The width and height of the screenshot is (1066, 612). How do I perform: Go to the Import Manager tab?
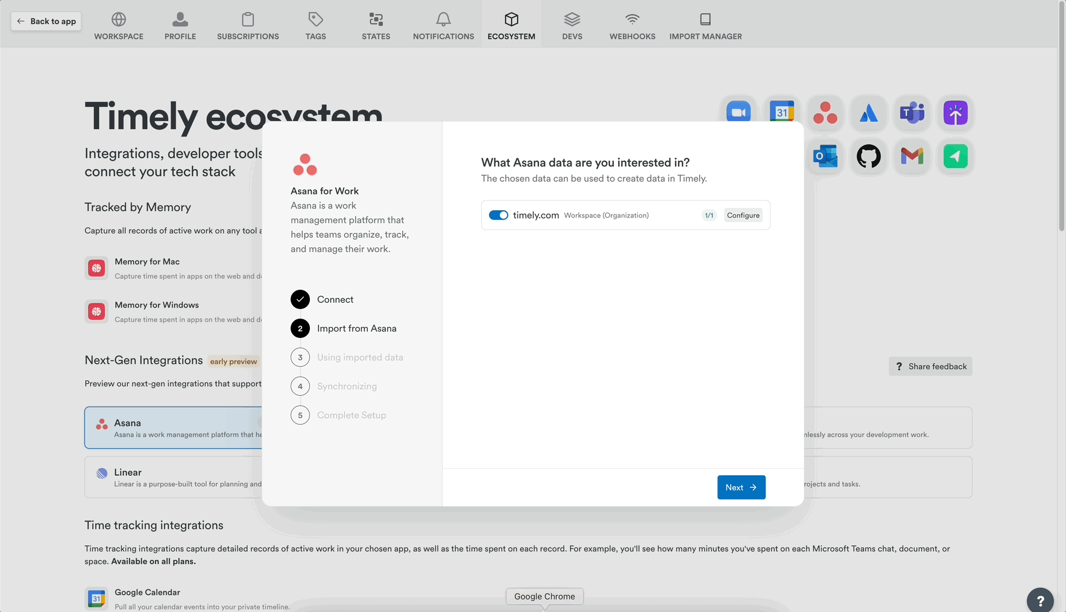[705, 27]
